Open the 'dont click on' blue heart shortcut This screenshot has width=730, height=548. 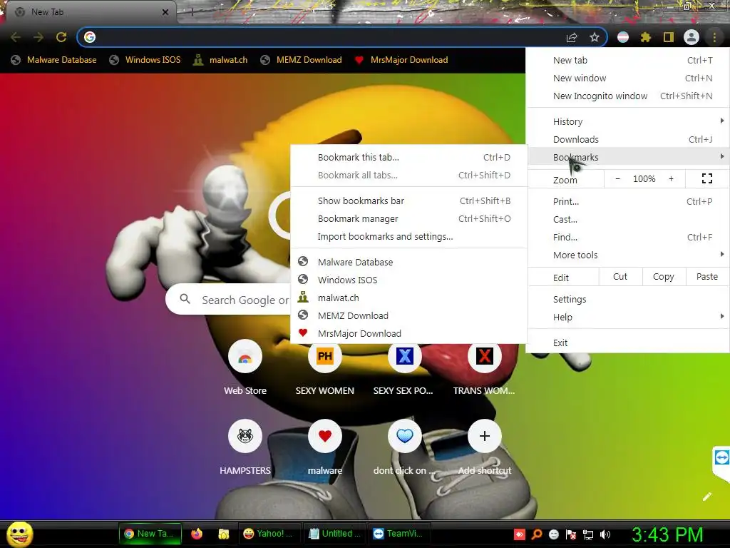(x=405, y=436)
